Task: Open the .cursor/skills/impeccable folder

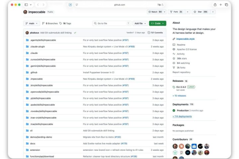Action: 43,60
